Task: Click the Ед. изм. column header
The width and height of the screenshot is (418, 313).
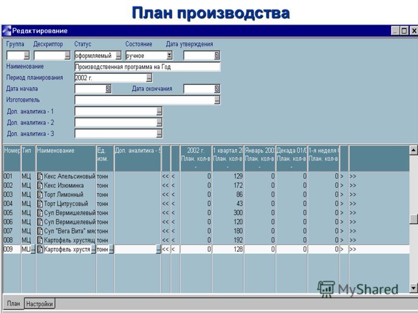Action: click(105, 158)
